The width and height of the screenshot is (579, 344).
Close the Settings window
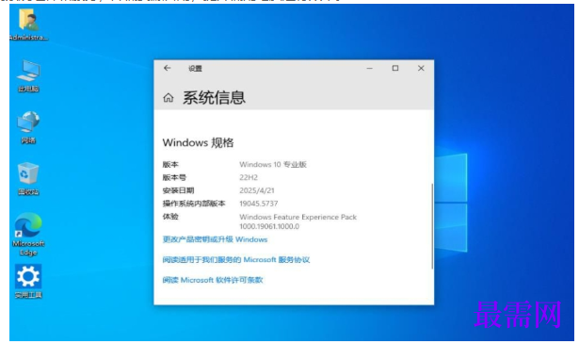tap(421, 68)
